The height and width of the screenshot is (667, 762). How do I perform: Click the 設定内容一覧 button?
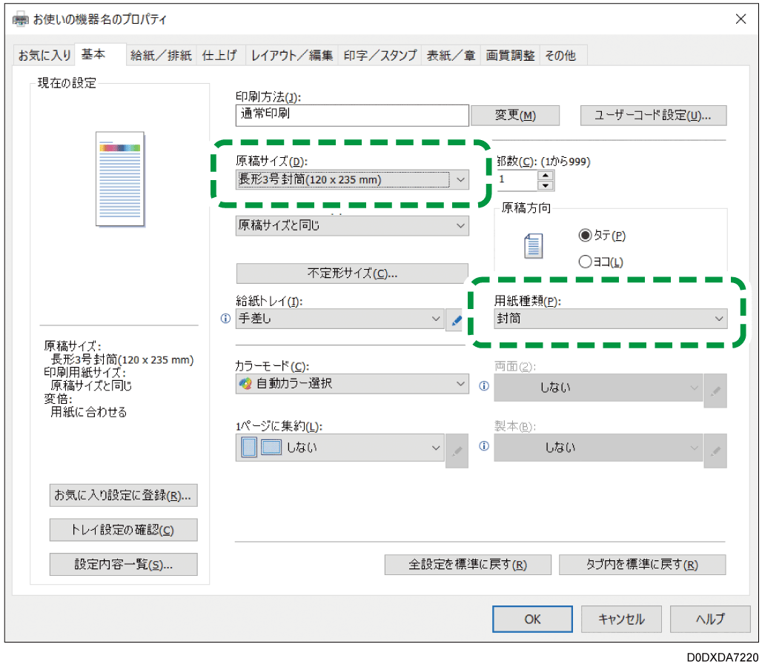pyautogui.click(x=123, y=564)
